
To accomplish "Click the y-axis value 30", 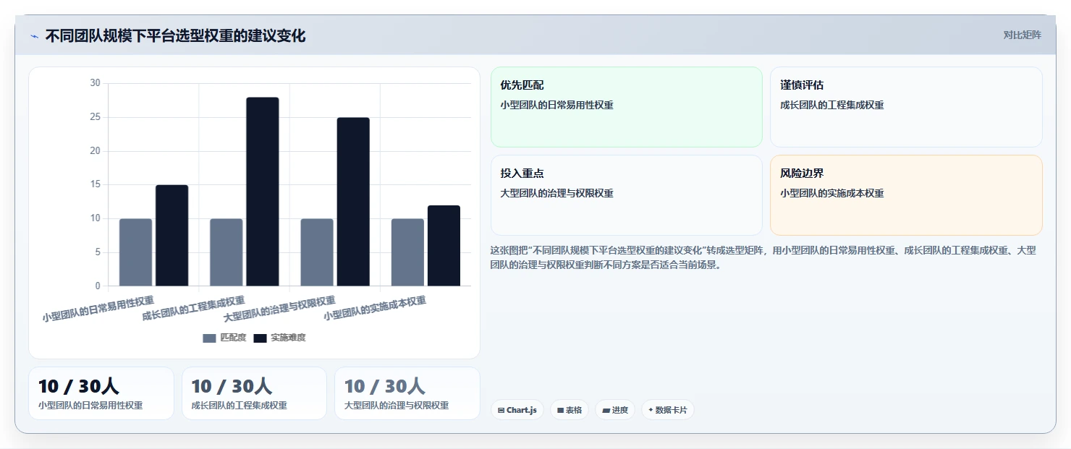I will 95,83.
